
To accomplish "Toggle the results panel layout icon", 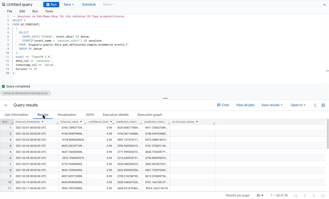I will [x=323, y=105].
